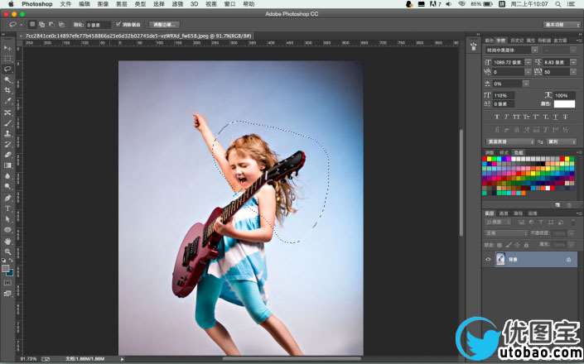
Task: Select the Ellipse shape tool
Action: (7, 230)
